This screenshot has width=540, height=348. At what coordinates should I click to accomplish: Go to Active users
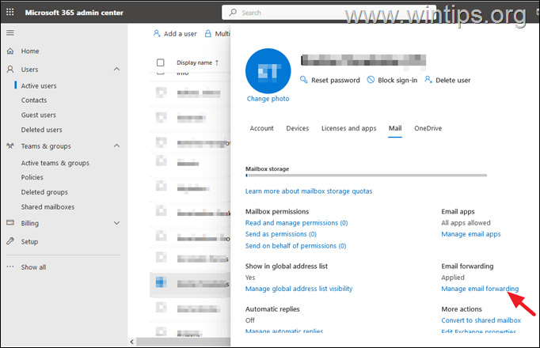tap(39, 86)
